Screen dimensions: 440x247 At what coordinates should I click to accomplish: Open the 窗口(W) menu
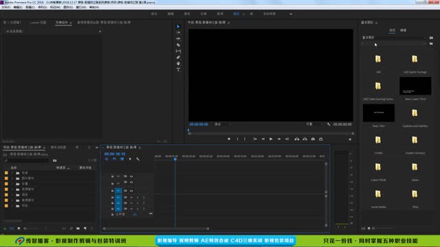click(81, 8)
